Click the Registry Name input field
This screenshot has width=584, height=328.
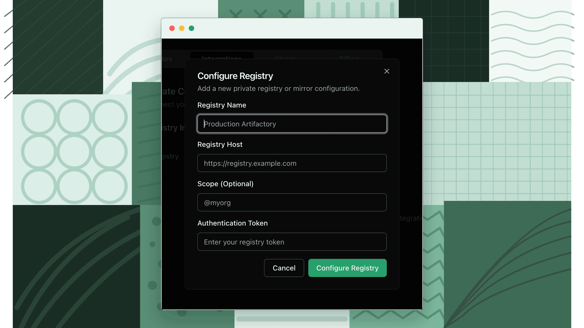292,124
